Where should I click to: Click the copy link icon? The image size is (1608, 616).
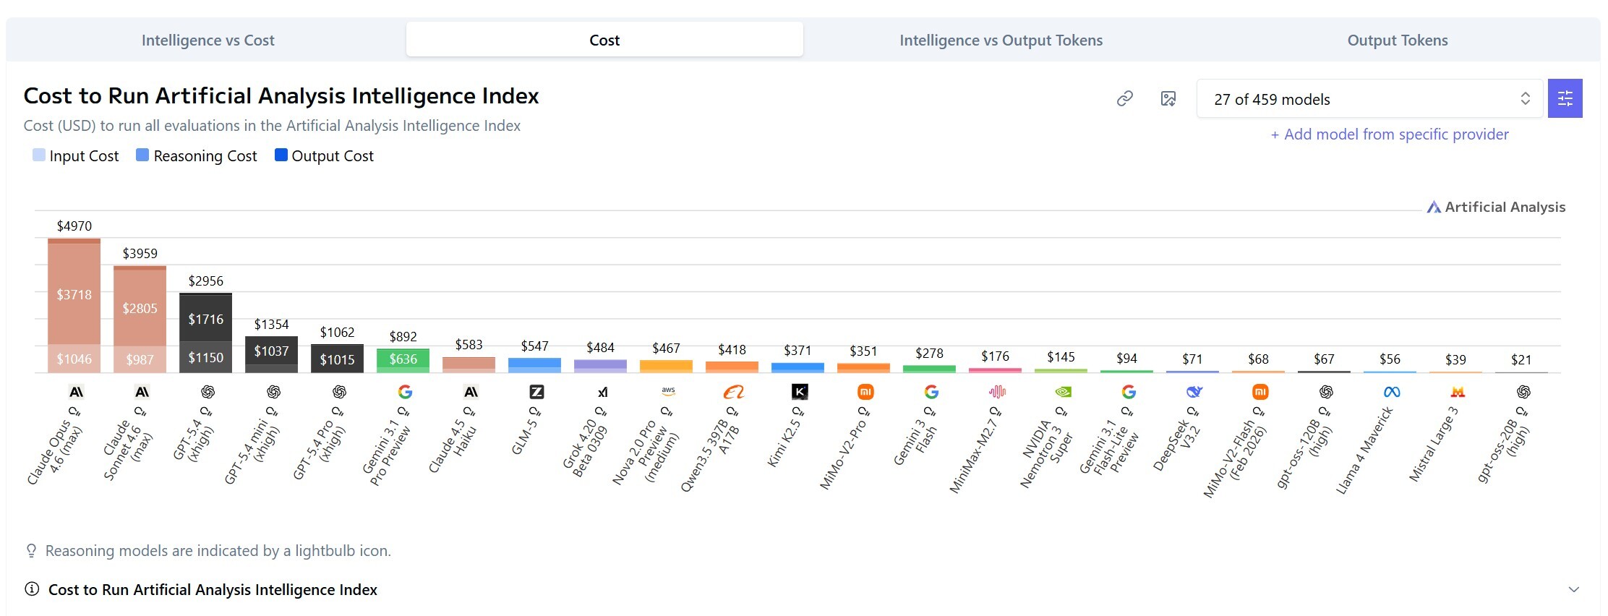[1124, 99]
